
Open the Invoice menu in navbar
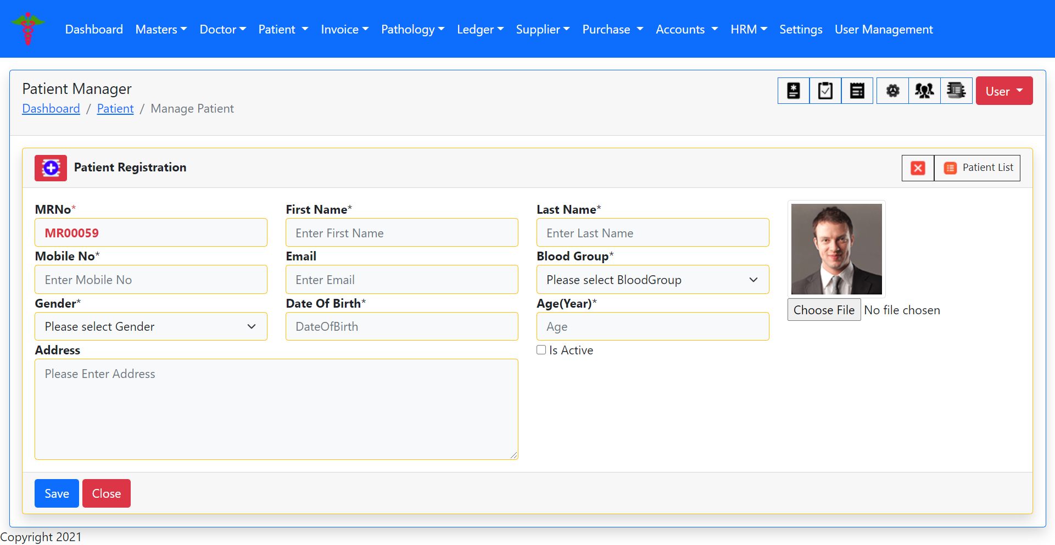pyautogui.click(x=344, y=30)
